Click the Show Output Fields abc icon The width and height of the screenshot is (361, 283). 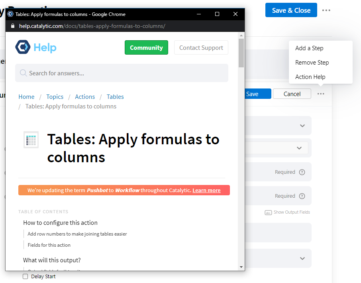(268, 212)
